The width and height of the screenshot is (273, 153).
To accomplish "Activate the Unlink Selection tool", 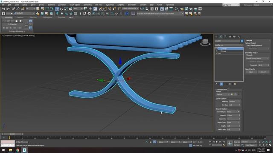I will [18, 9].
